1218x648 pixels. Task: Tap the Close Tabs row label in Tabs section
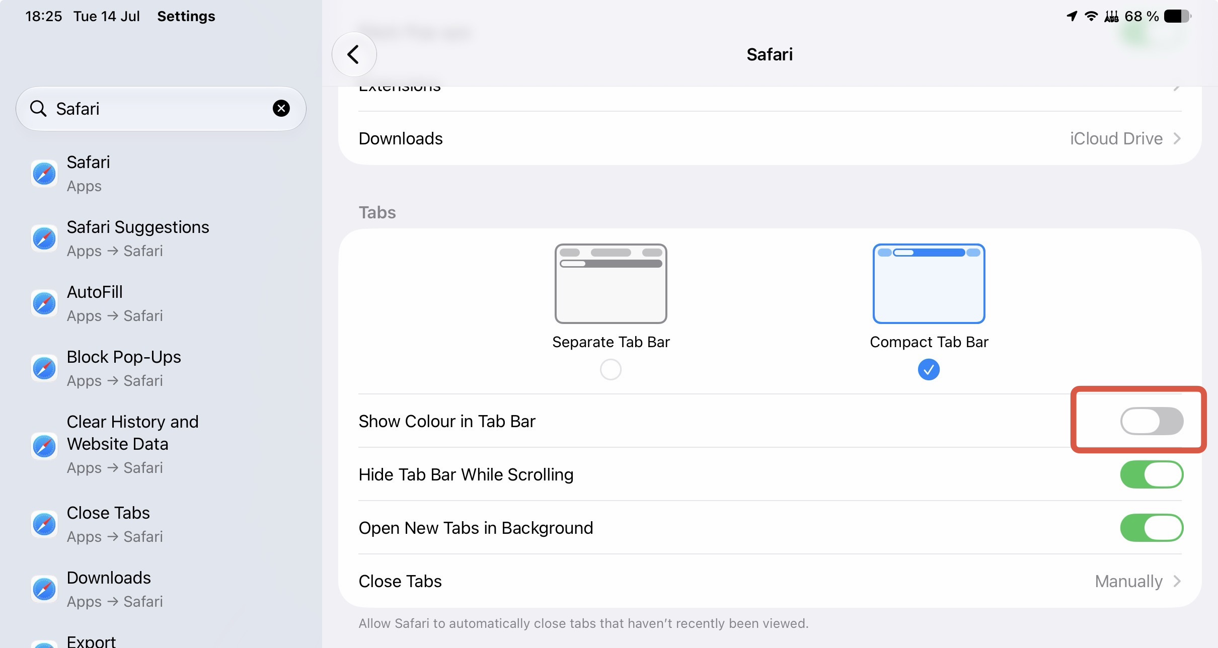(x=400, y=581)
